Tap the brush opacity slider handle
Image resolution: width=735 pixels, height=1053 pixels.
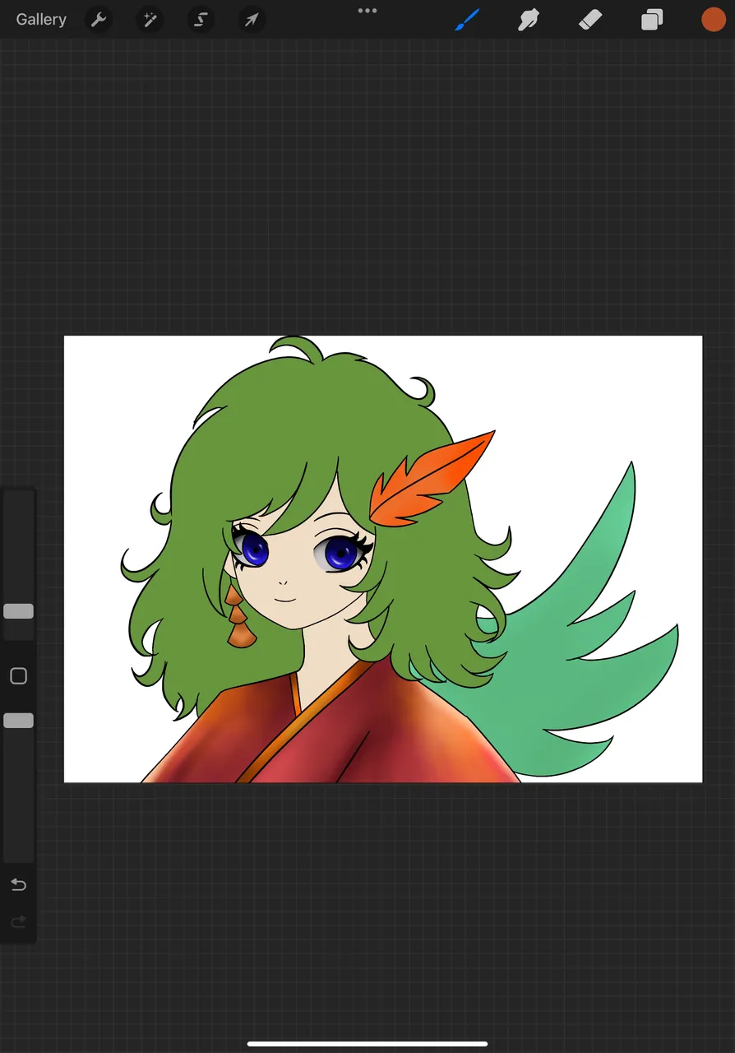18,721
